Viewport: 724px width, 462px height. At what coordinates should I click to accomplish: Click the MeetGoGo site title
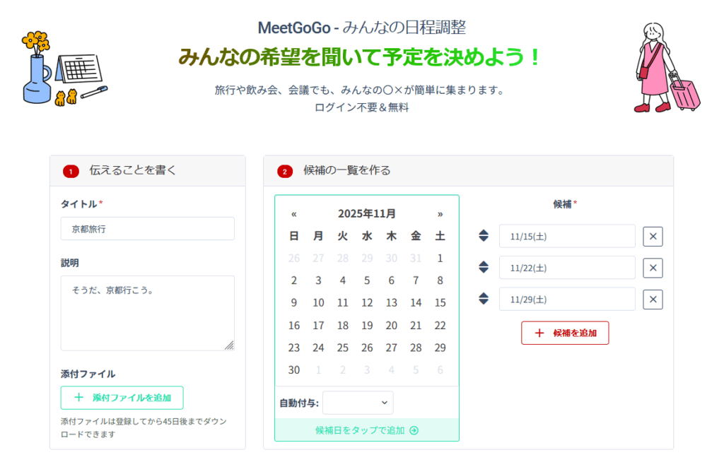click(x=295, y=28)
